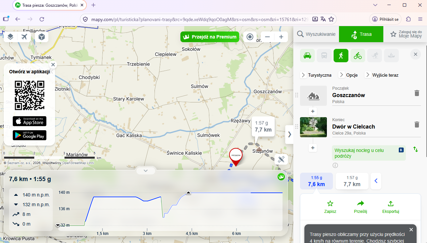This screenshot has width=427, height=243.
Task: Select the 7,6 km route alternative
Action: (316, 181)
